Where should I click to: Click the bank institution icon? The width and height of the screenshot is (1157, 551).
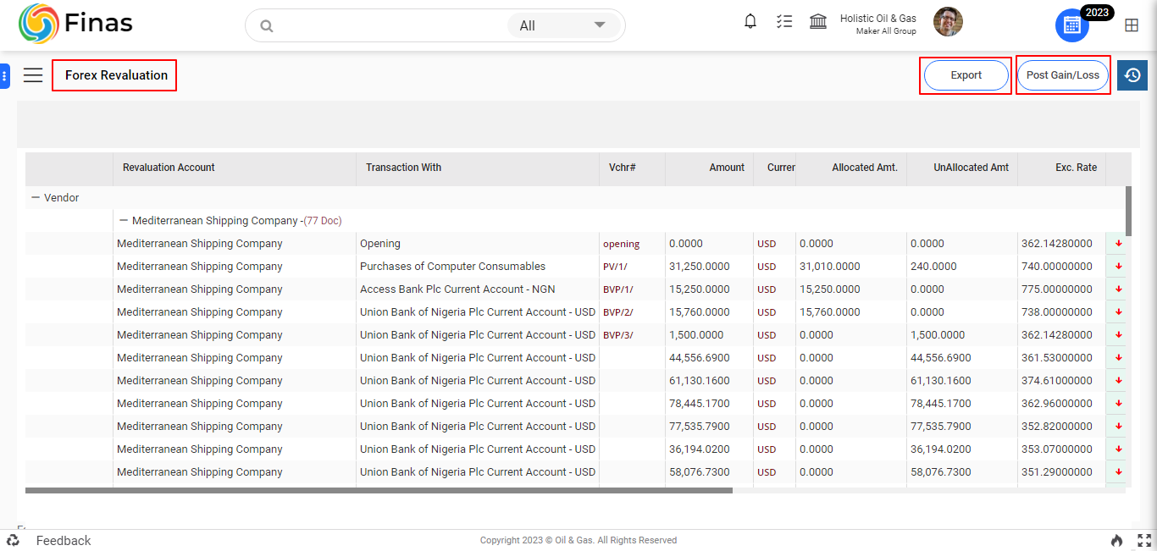[x=818, y=21]
